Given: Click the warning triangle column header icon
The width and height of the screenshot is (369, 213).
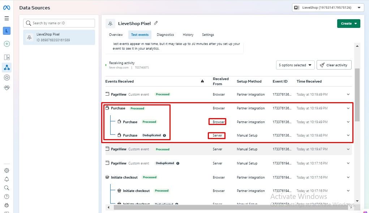Looking at the screenshot, I should point(202,81).
